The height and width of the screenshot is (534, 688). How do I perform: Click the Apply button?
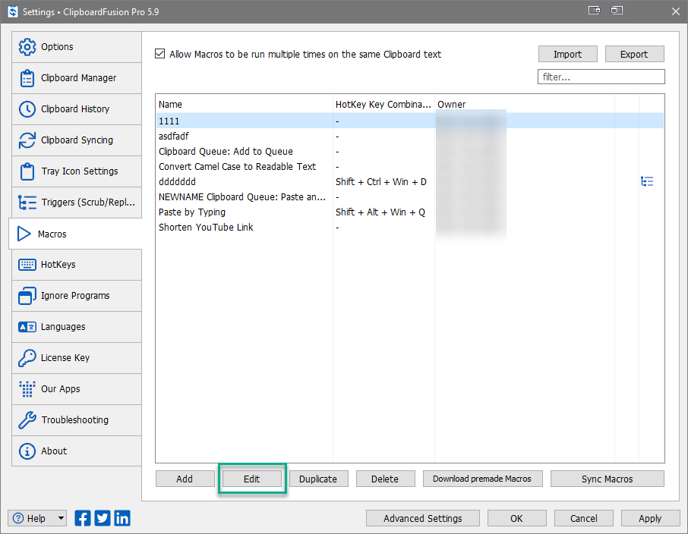click(650, 518)
